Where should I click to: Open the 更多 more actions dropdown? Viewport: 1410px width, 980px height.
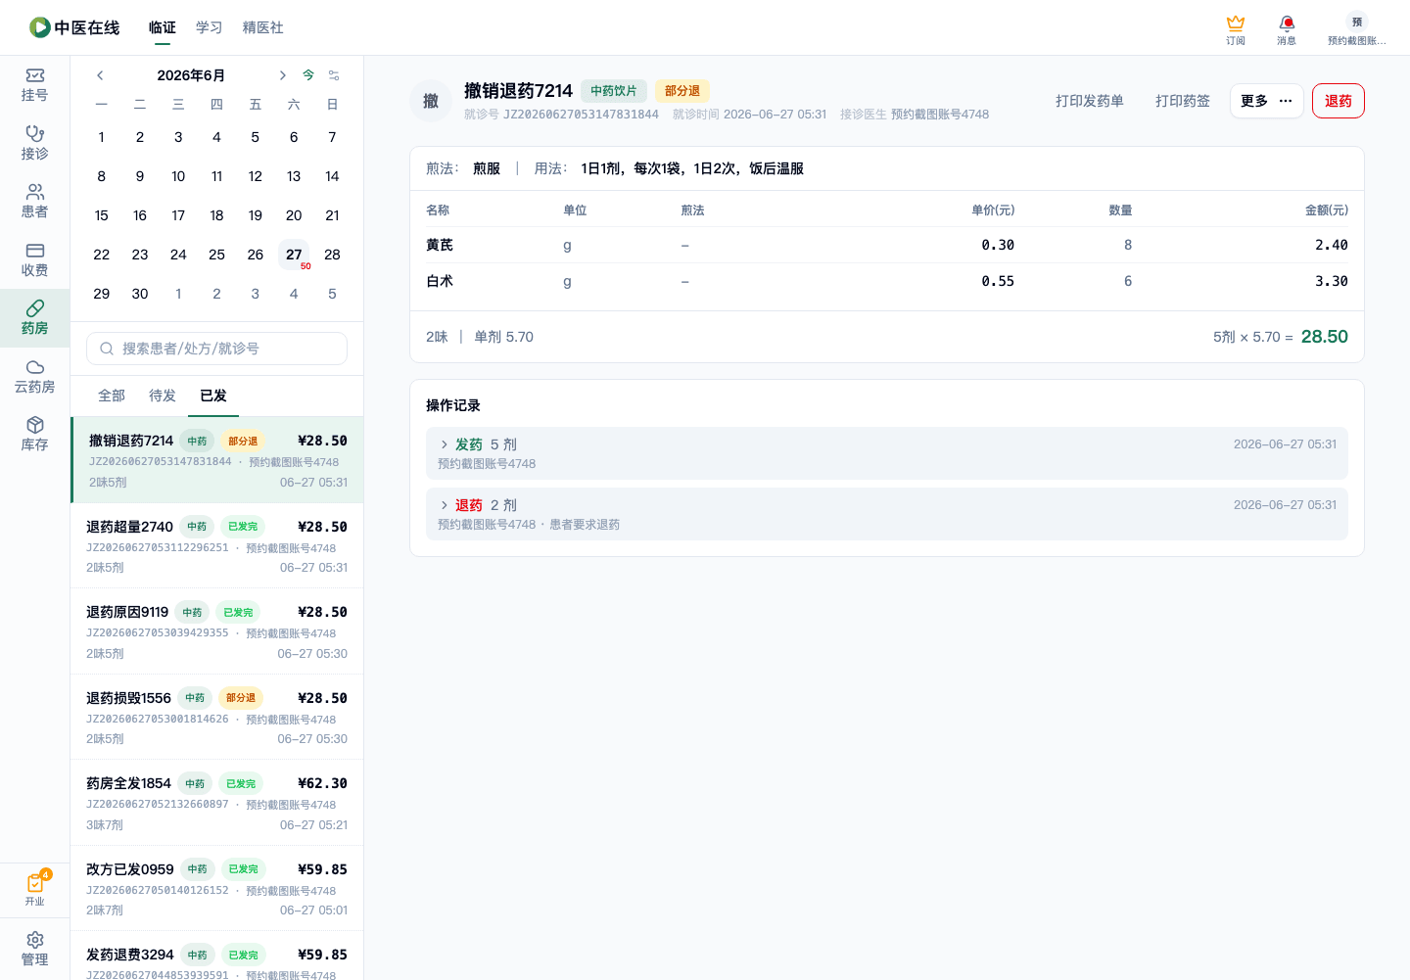pos(1266,101)
